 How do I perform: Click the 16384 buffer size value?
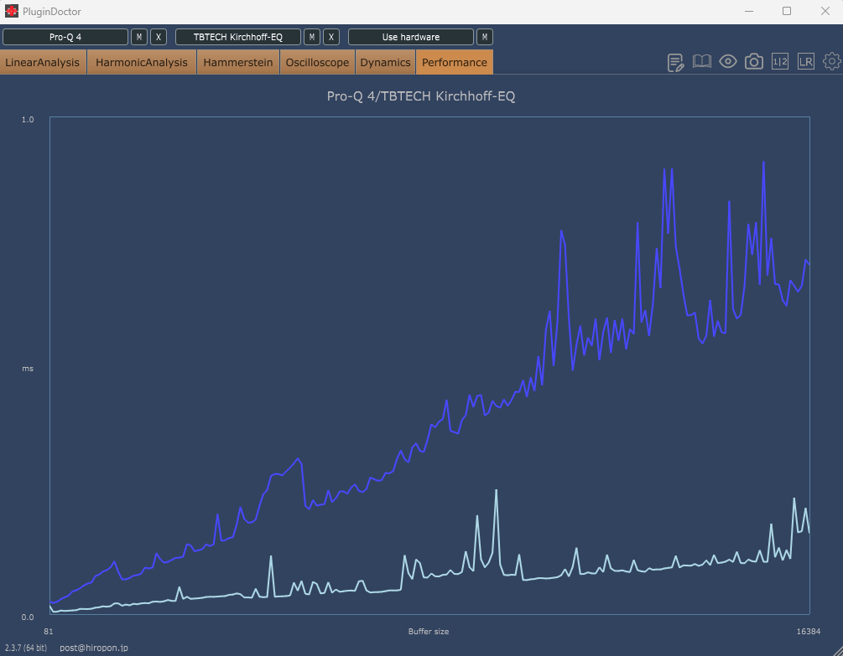(809, 632)
